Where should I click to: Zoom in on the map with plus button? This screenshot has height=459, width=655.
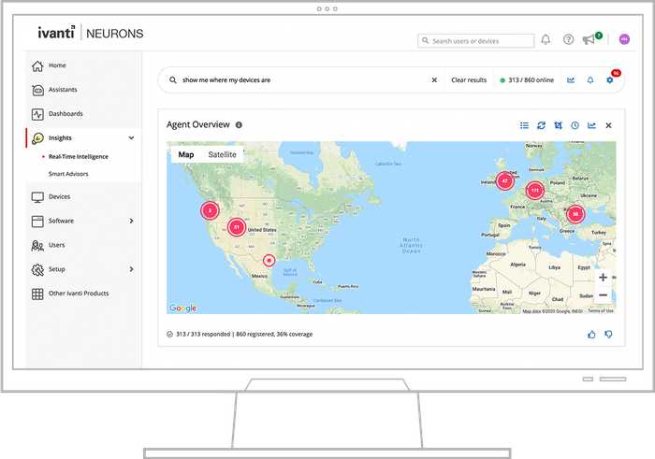(603, 278)
